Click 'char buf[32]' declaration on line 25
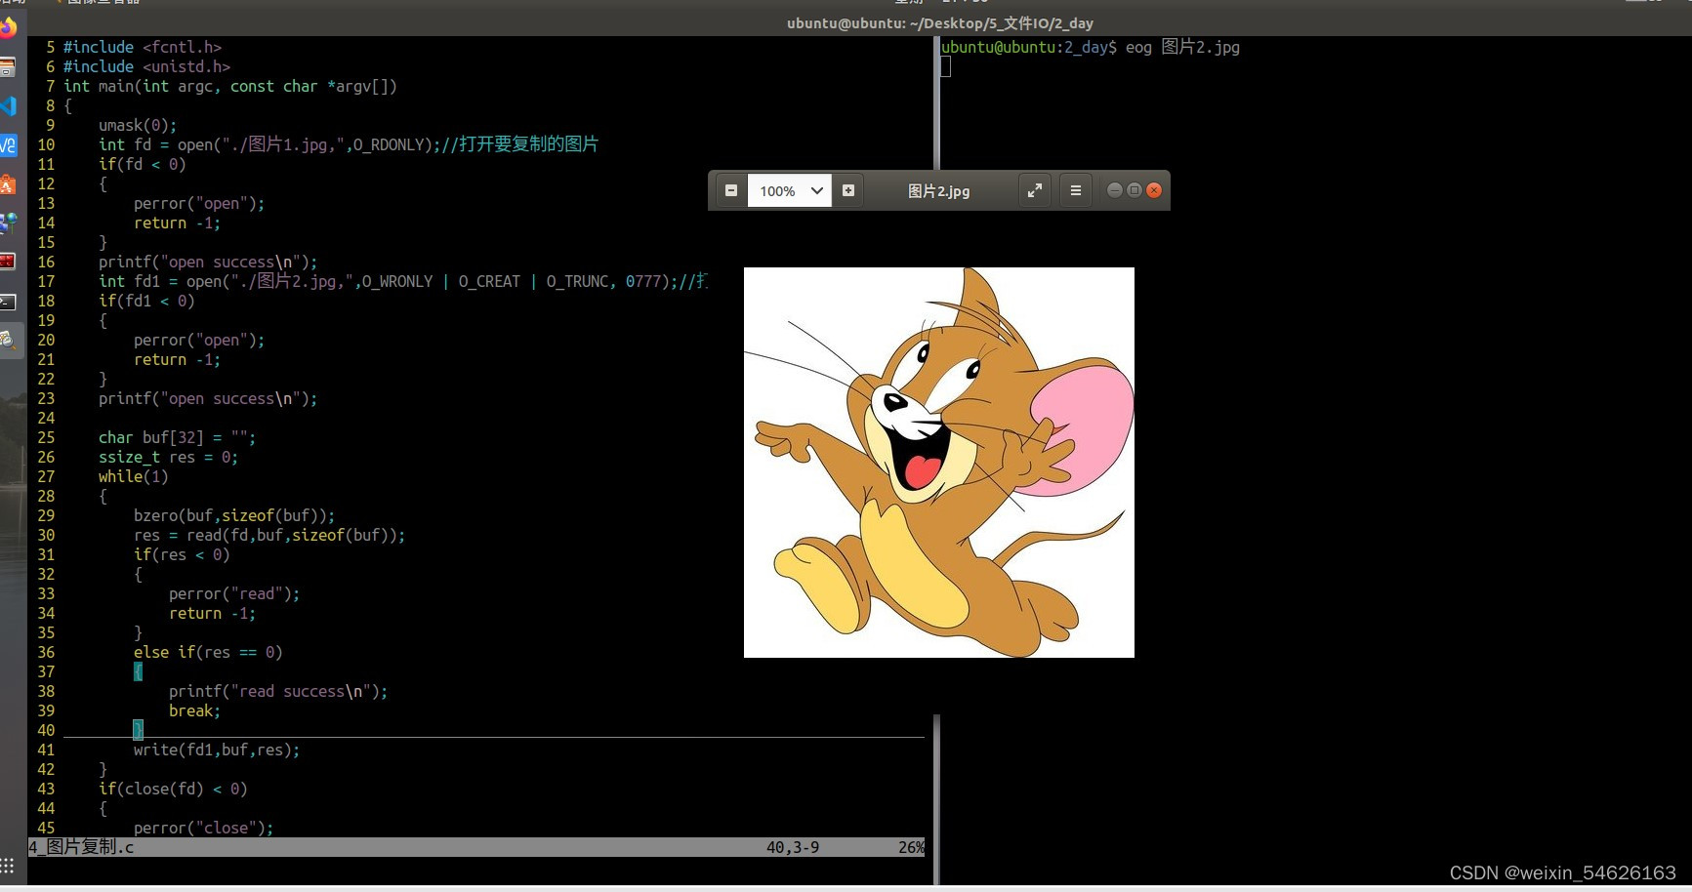1692x892 pixels. 177,437
